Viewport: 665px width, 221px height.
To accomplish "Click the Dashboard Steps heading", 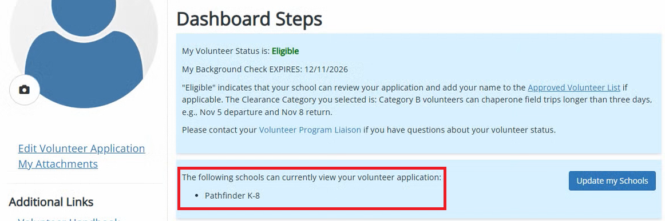I will coord(249,19).
